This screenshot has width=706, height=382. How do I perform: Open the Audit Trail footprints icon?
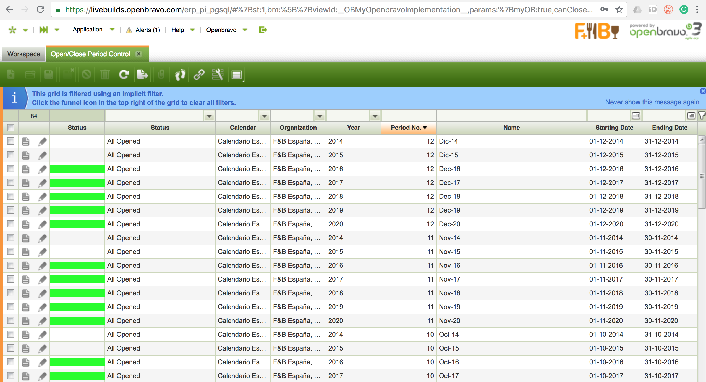point(180,75)
